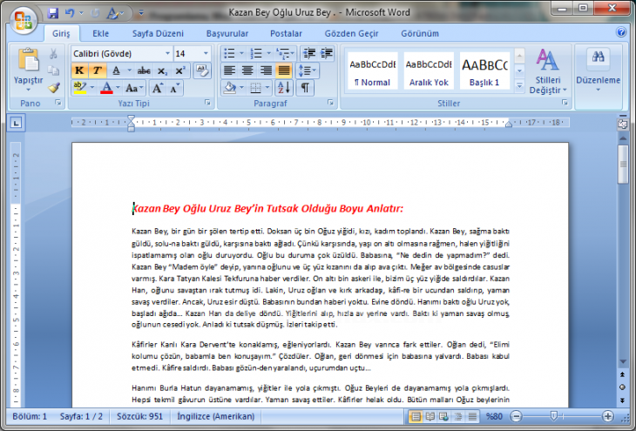Open Stilleri Değiştir menu

pos(548,71)
